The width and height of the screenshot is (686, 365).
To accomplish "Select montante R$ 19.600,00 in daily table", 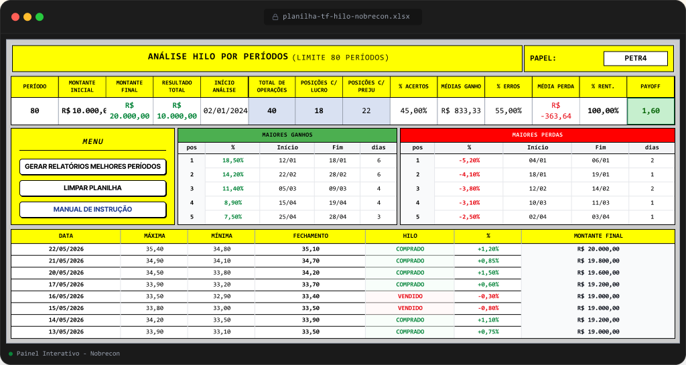I will tap(598, 273).
